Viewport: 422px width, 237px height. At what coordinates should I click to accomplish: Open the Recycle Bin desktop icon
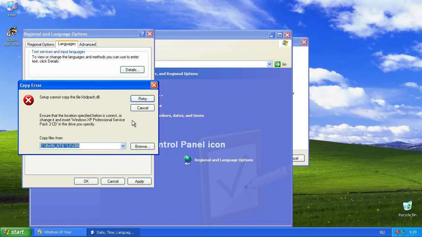pos(407,209)
